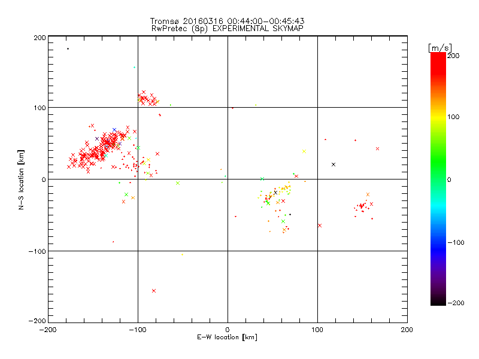Select the colorbar '-100' tick label

coord(456,242)
